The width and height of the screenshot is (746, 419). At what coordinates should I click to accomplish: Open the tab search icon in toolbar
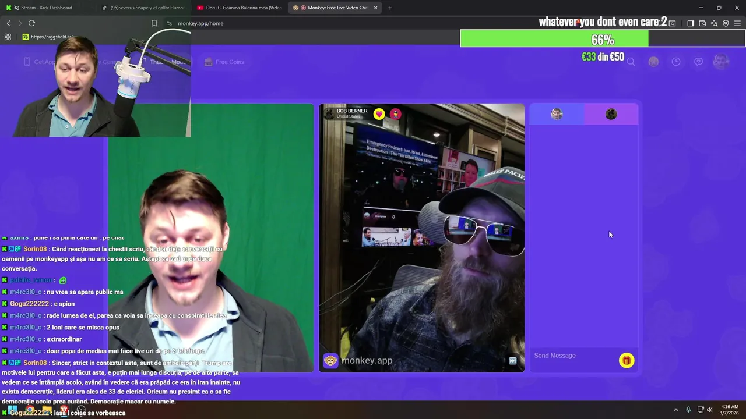coord(672,23)
